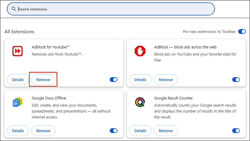Screen dimensions: 250x141
Task: Click the Google Docs Offline icon
Action: [18, 102]
